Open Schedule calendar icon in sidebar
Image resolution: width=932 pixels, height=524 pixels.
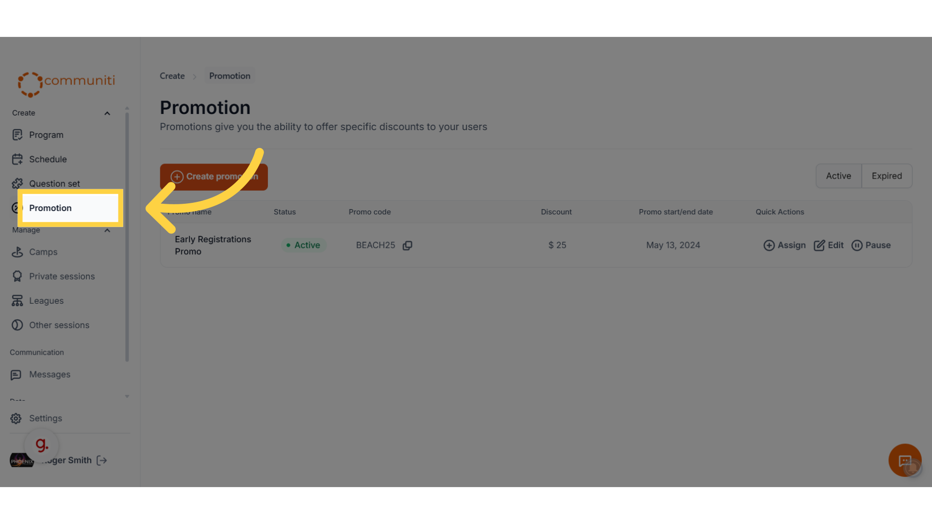(x=17, y=159)
